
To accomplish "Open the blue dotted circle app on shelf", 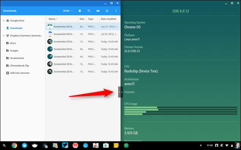I will tap(85, 145).
